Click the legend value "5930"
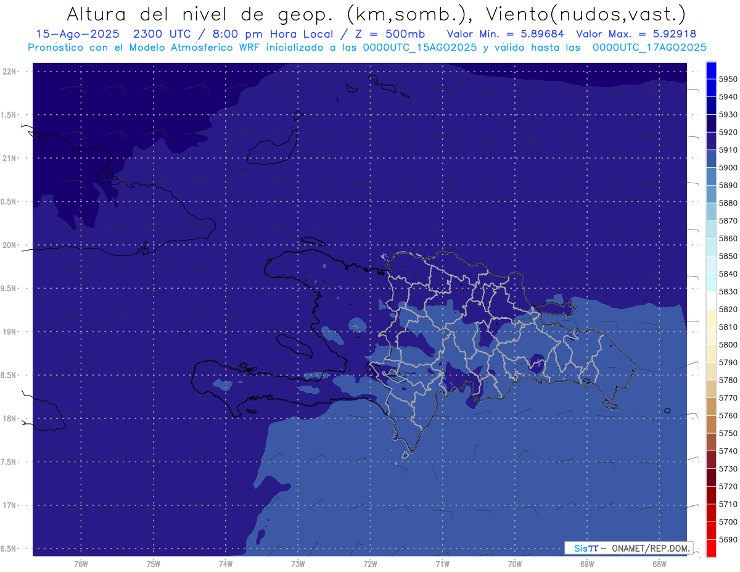This screenshot has width=740, height=572. pos(728,115)
